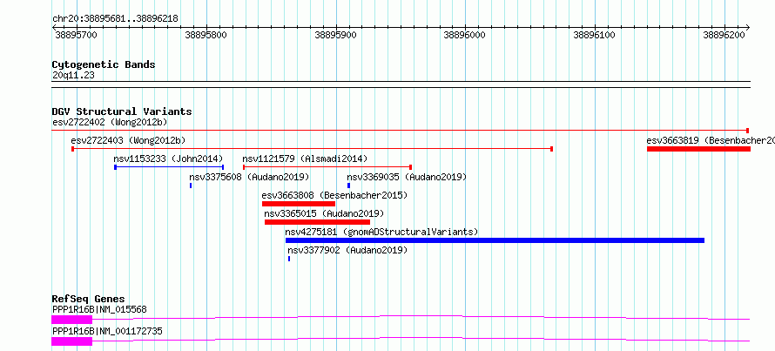Click ruler position 38895800
The height and width of the screenshot is (351, 775).
pos(206,35)
